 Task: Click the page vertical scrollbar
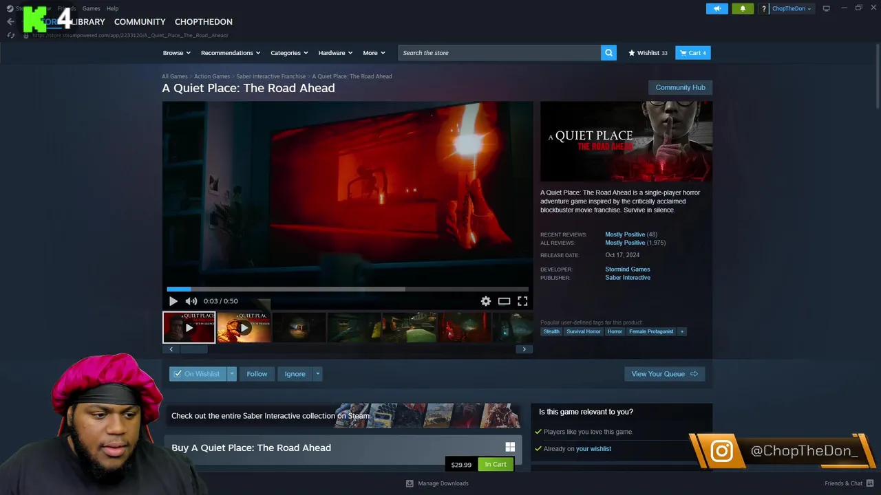point(877,76)
